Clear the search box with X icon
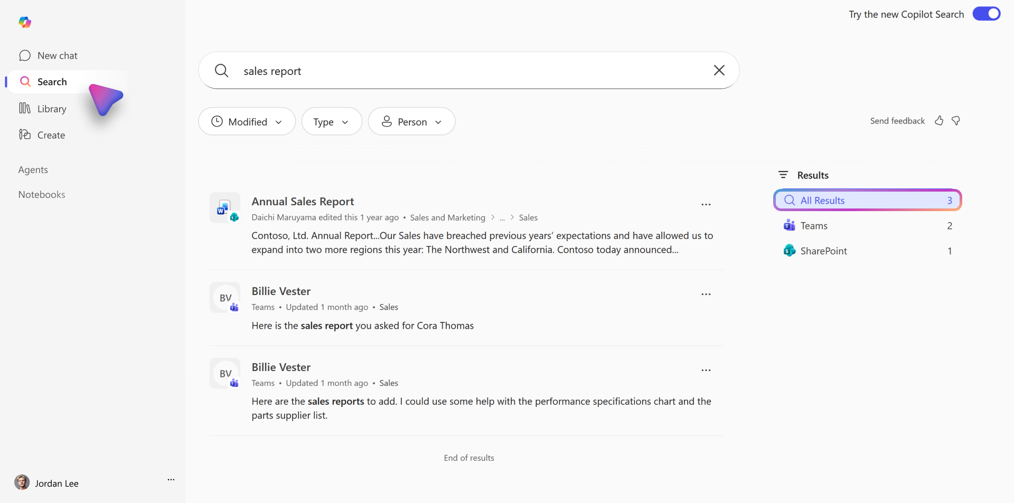Screen dimensions: 1014x503 tap(719, 70)
